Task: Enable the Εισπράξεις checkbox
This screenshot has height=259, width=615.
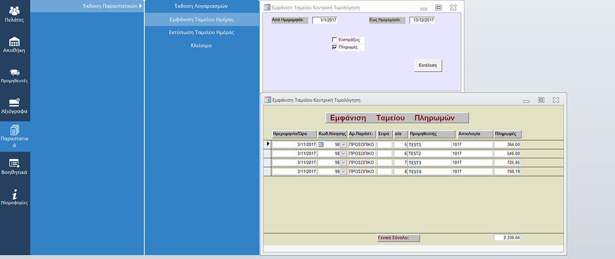Action: click(335, 40)
